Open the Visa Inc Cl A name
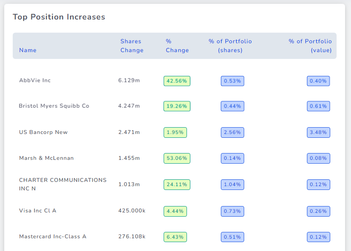Image resolution: width=351 pixels, height=251 pixels. (x=38, y=211)
